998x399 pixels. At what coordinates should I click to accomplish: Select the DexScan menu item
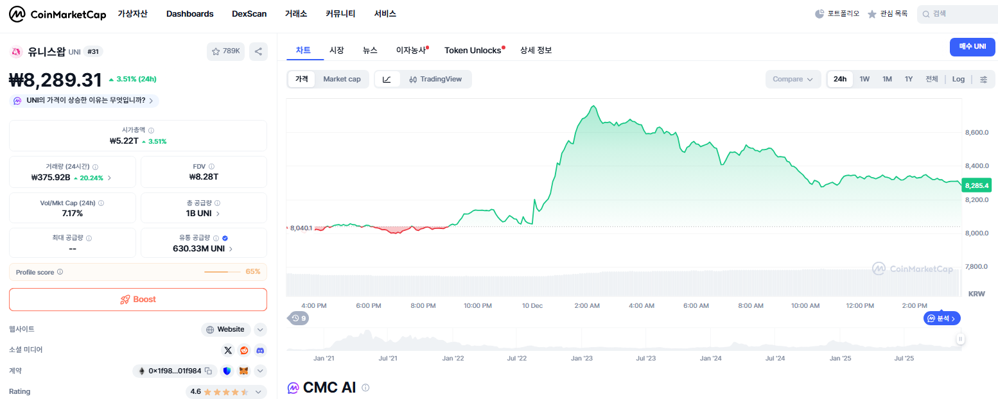[249, 13]
